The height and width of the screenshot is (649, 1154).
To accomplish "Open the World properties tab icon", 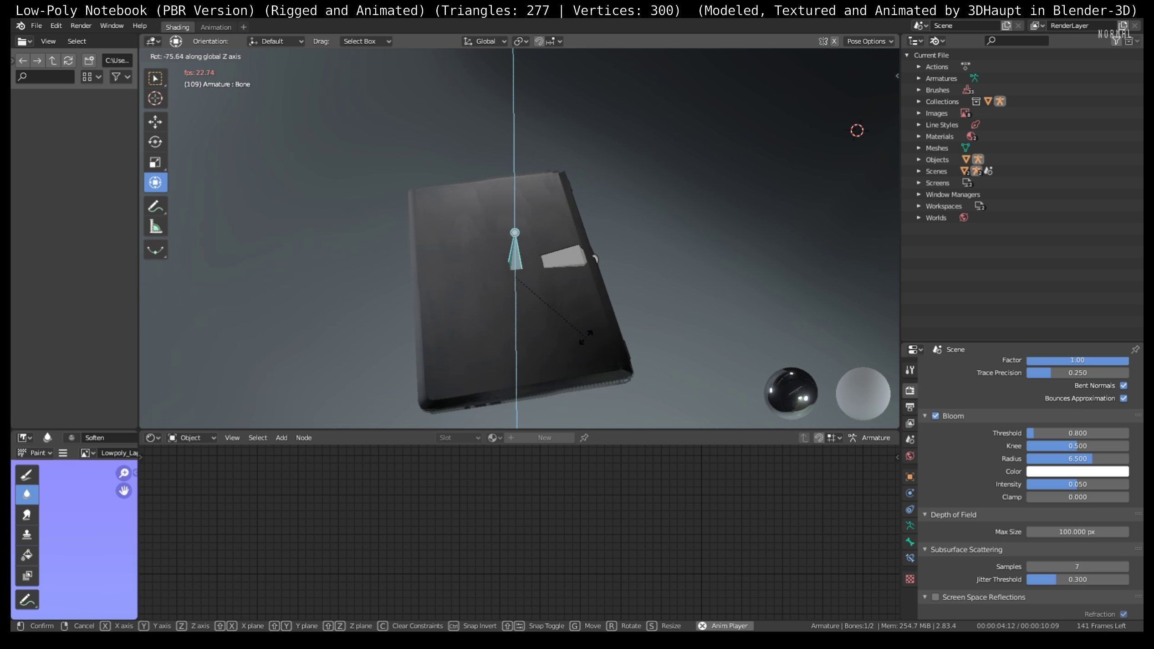I will click(910, 456).
